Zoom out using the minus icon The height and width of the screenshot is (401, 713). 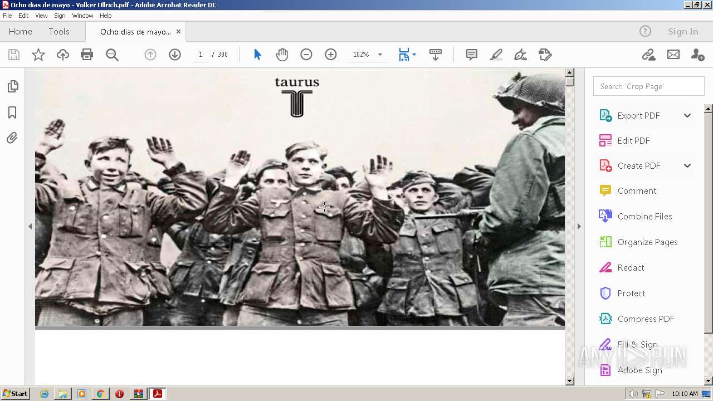click(x=306, y=55)
